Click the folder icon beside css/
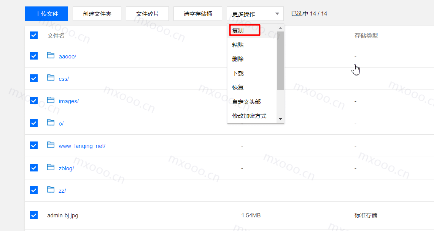 click(x=51, y=78)
